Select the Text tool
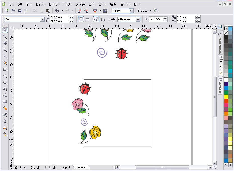This screenshot has height=171, width=234. tap(5, 95)
